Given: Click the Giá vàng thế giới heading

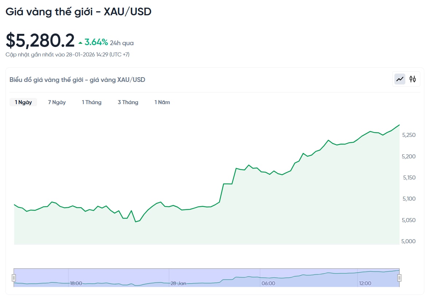Looking at the screenshot, I should coord(78,11).
